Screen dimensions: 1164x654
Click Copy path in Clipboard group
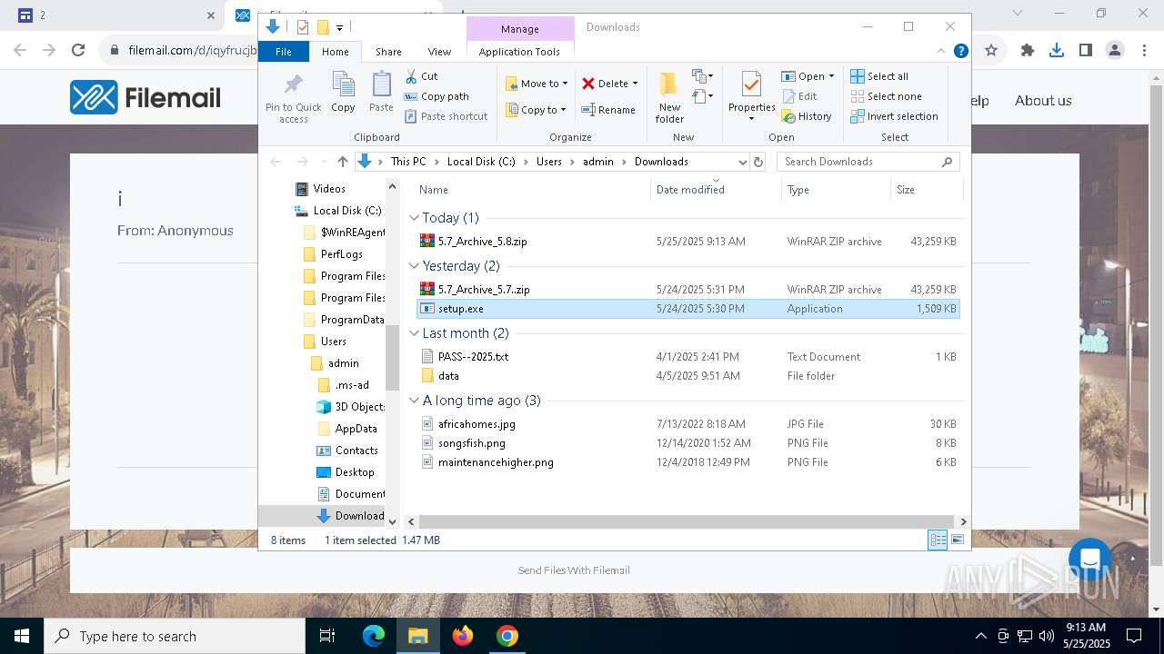click(x=436, y=96)
